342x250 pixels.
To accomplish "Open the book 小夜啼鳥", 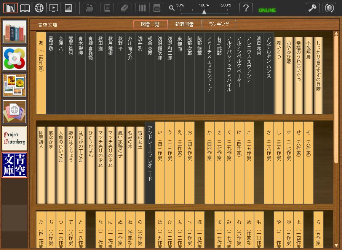I will click(308, 76).
